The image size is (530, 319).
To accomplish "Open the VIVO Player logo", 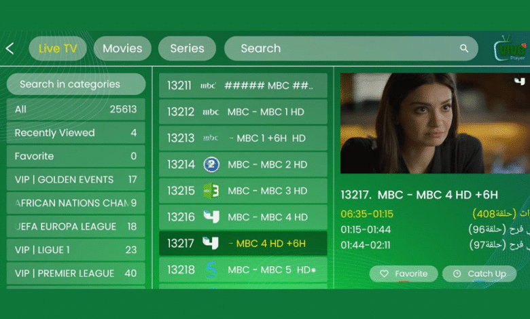I will [510, 48].
